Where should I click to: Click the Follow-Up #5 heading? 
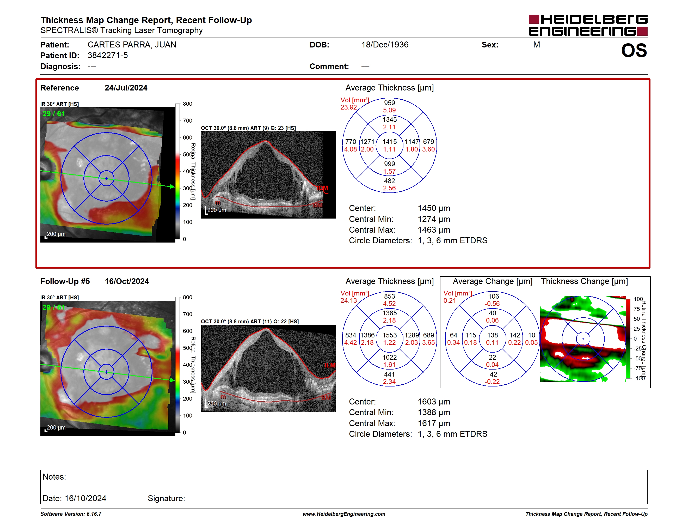[65, 281]
